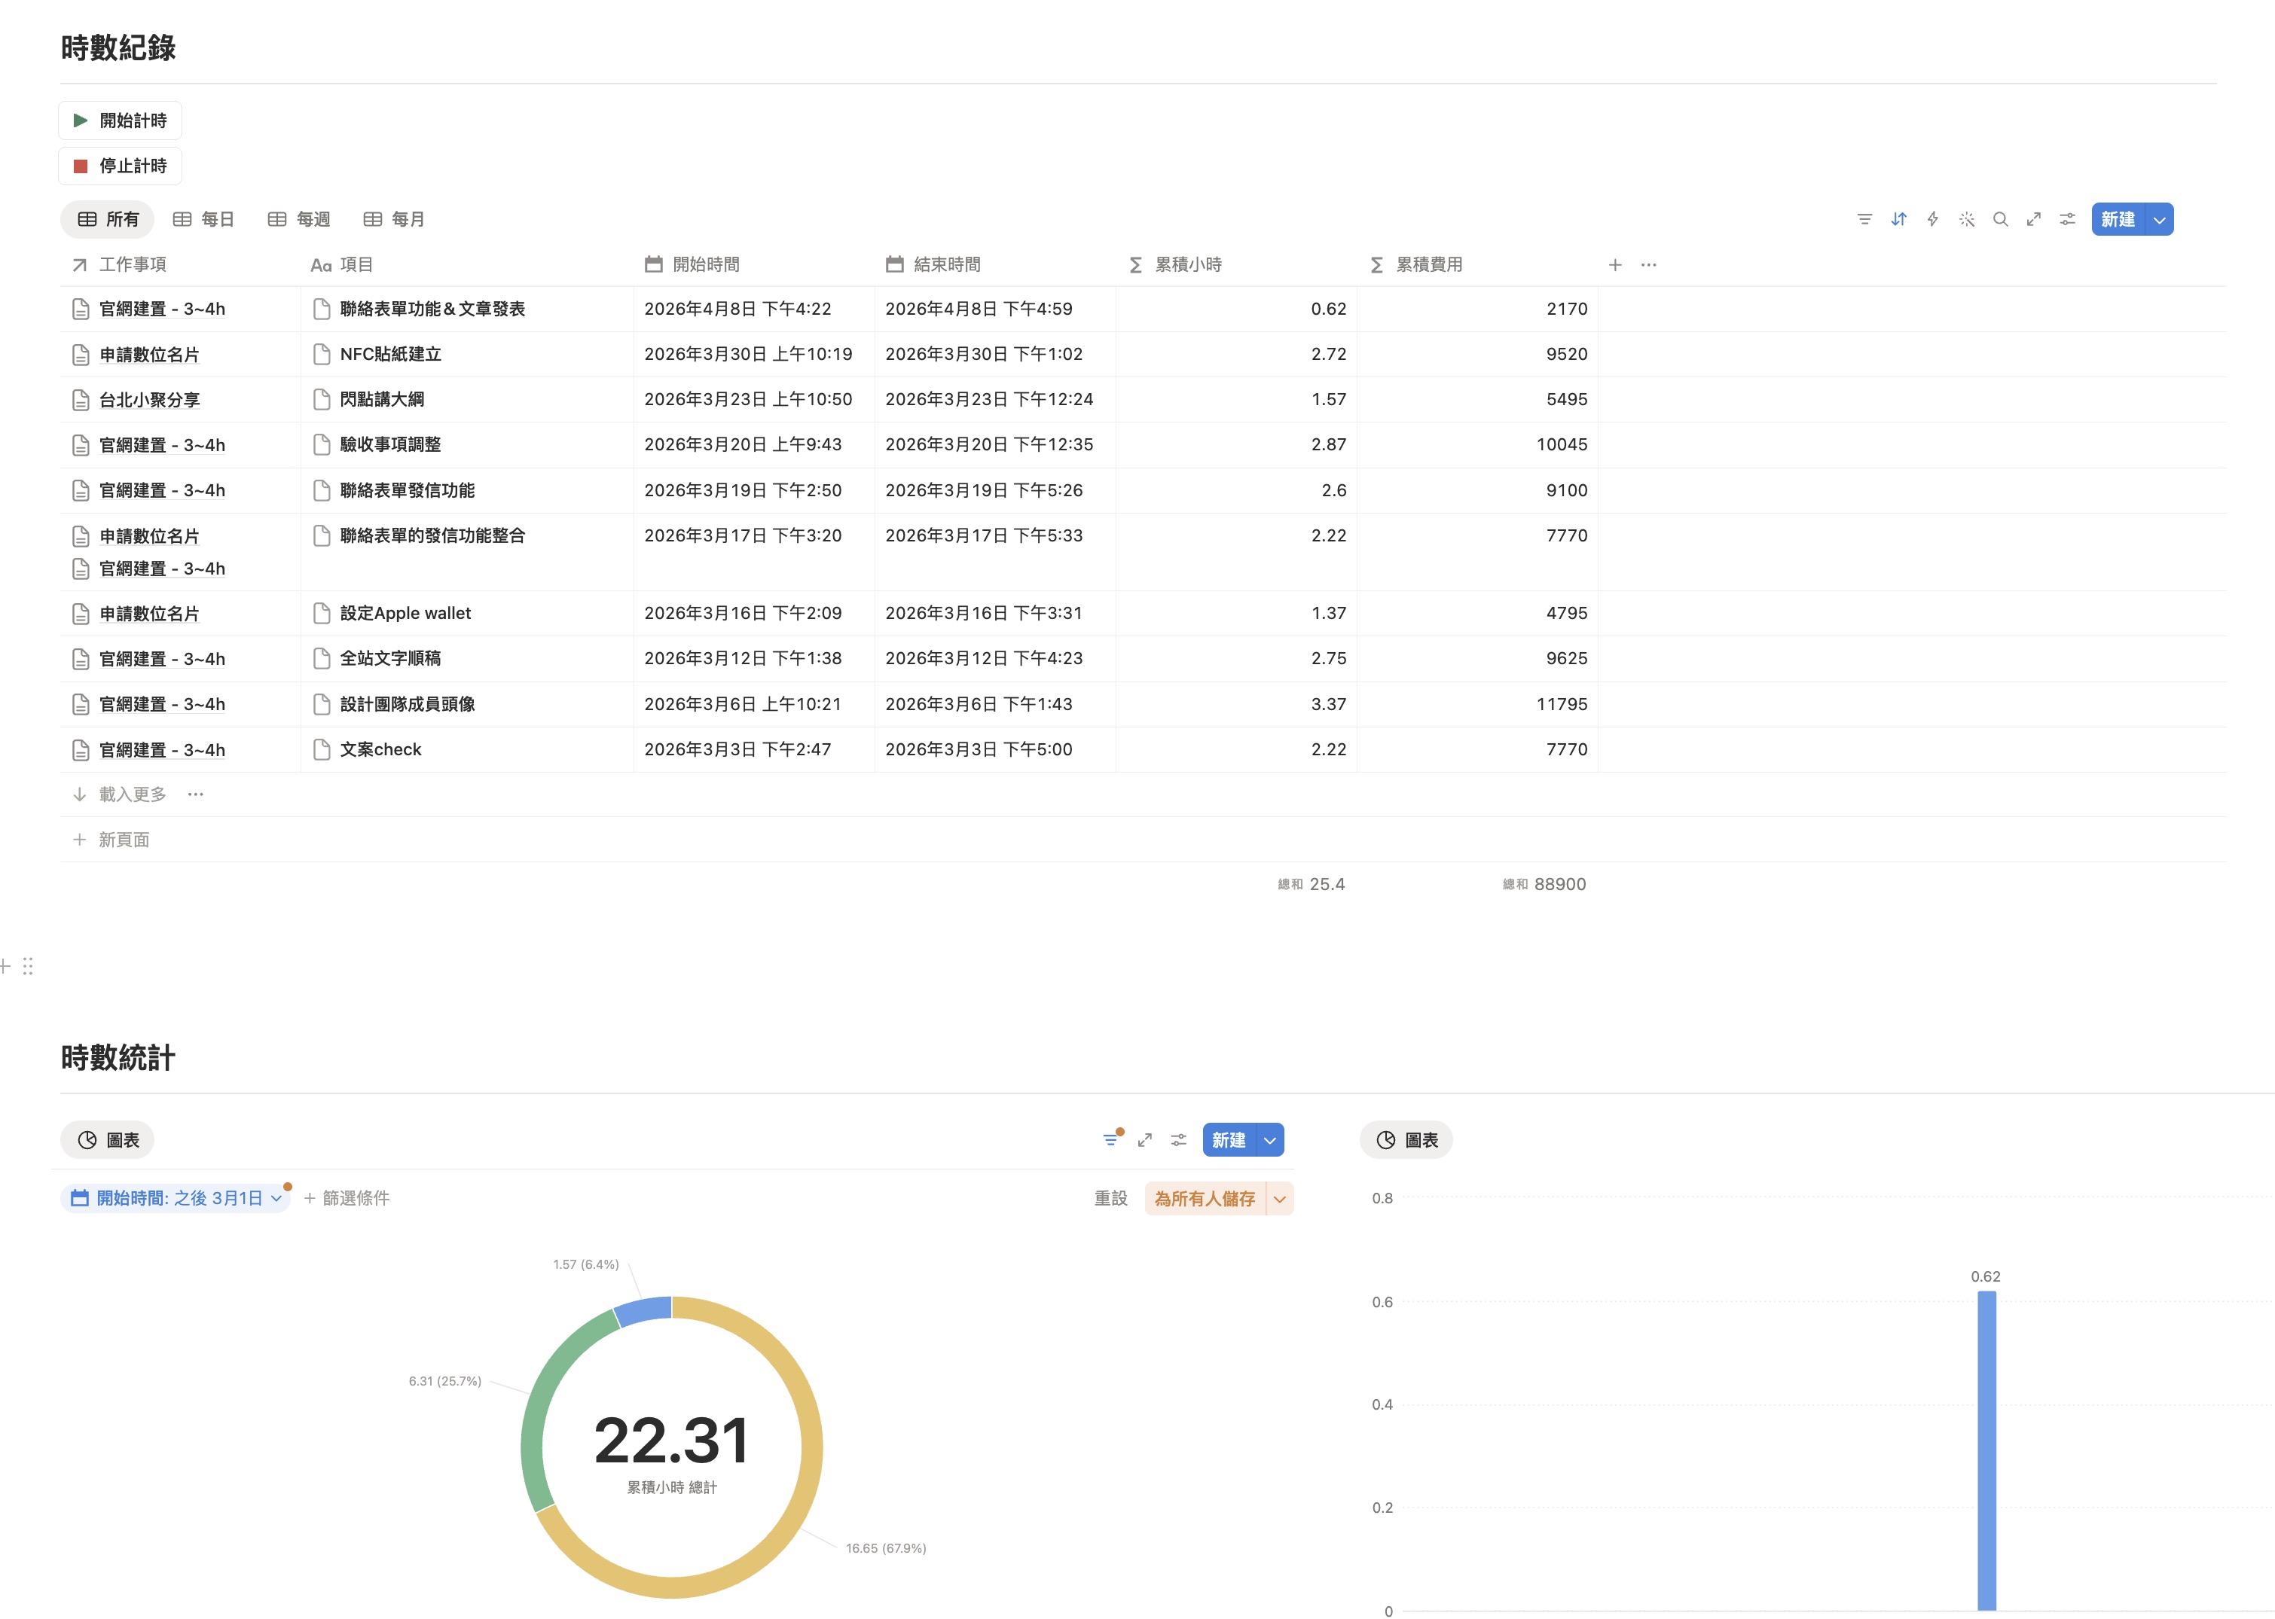
Task: Open automations via the lightning bolt icon
Action: click(x=1933, y=219)
